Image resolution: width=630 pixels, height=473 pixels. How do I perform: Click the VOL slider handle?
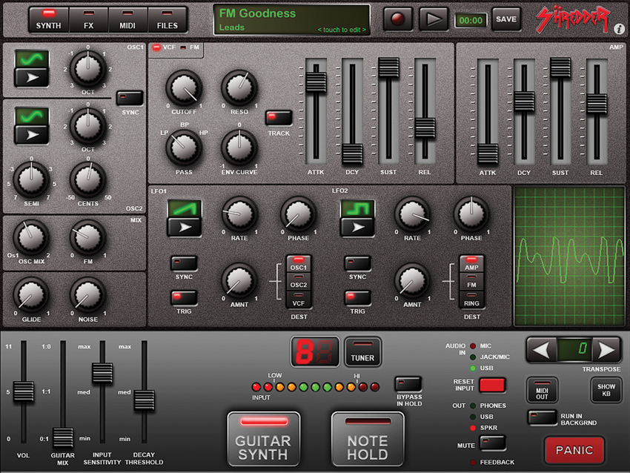pyautogui.click(x=23, y=391)
